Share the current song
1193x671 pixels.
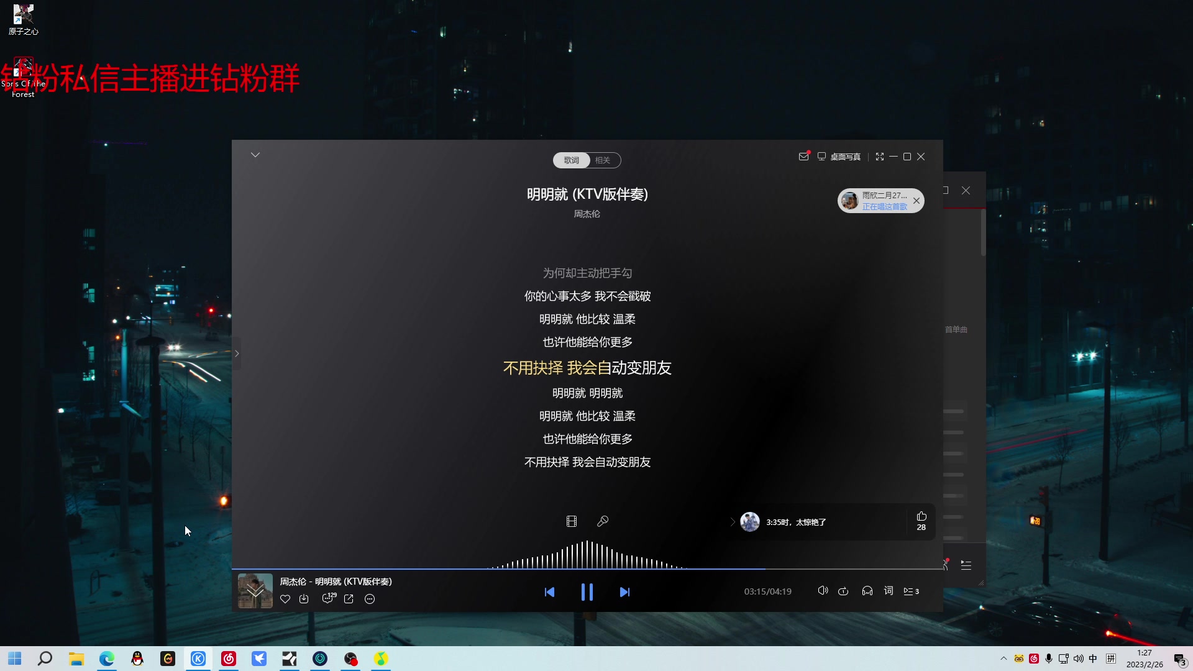click(349, 599)
